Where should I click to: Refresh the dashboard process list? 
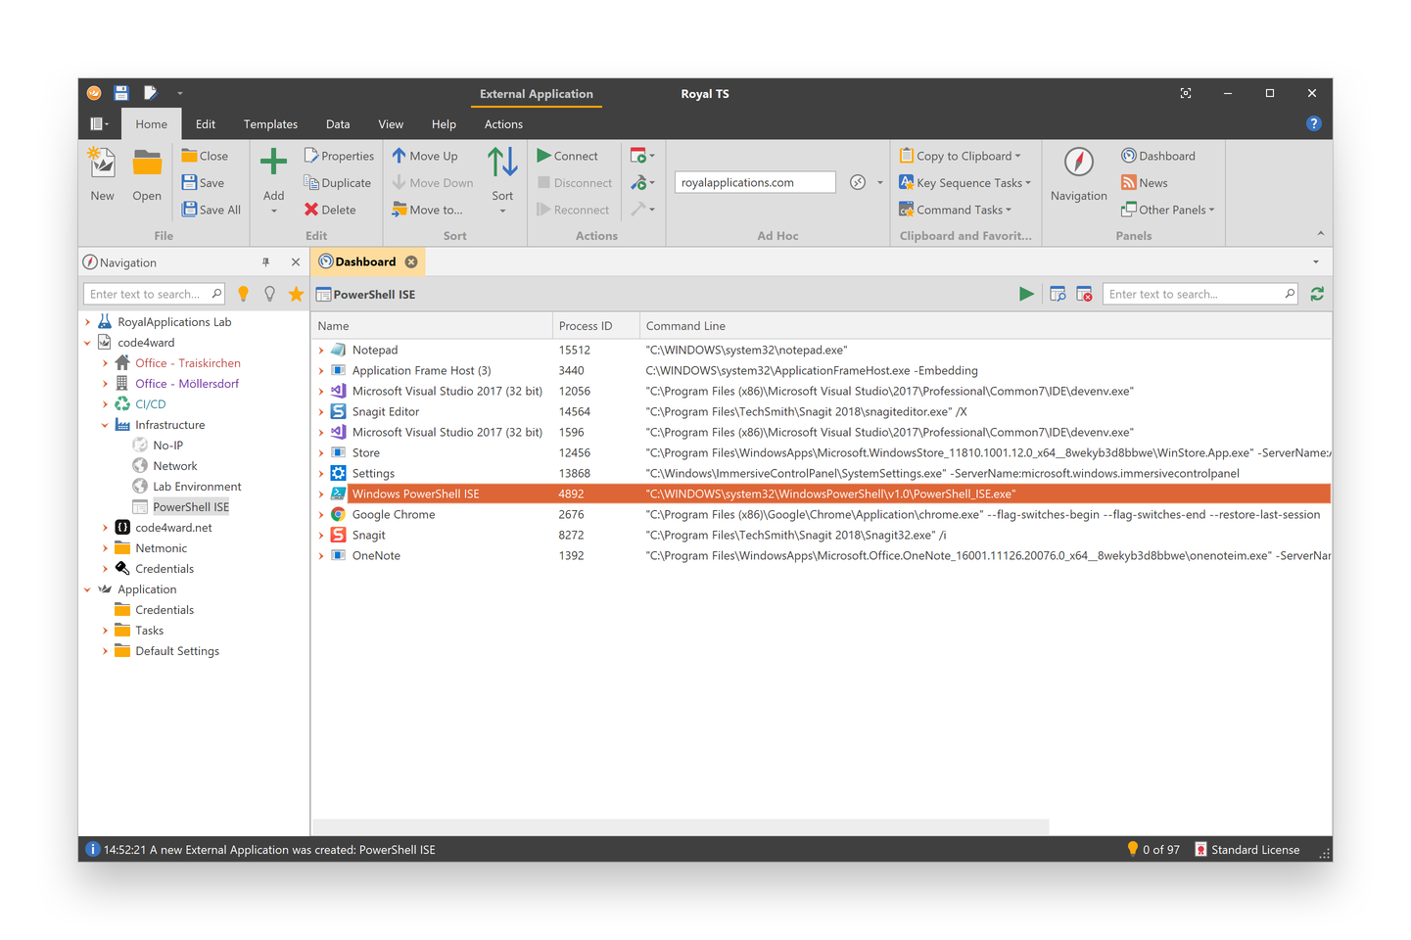1317,294
